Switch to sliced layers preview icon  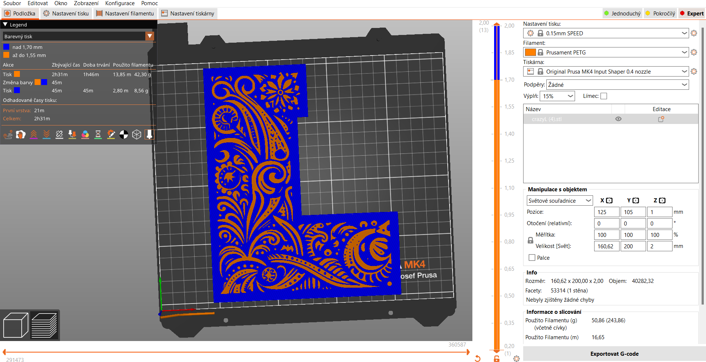click(x=44, y=325)
